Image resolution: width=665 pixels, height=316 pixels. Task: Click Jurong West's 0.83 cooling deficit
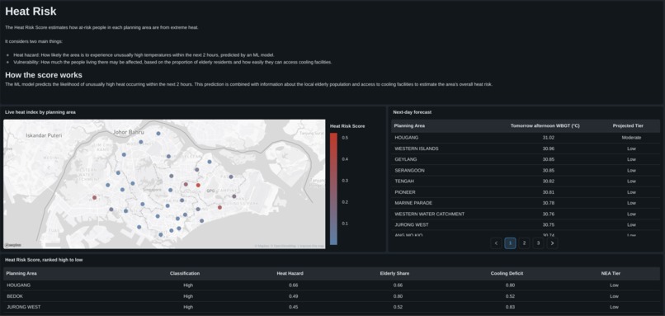(x=510, y=307)
